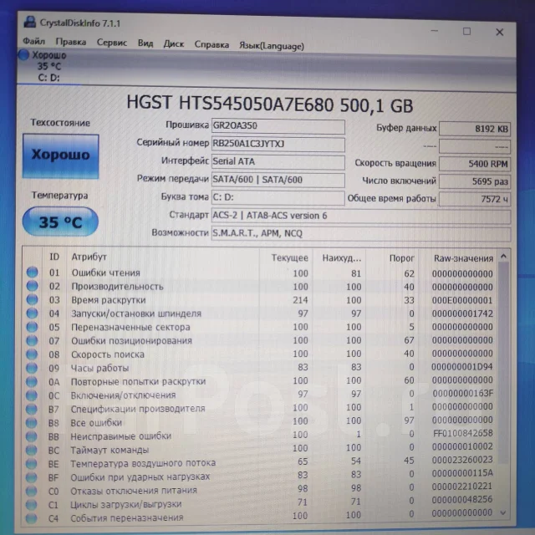Click the 35 °C temperature button

60,222
